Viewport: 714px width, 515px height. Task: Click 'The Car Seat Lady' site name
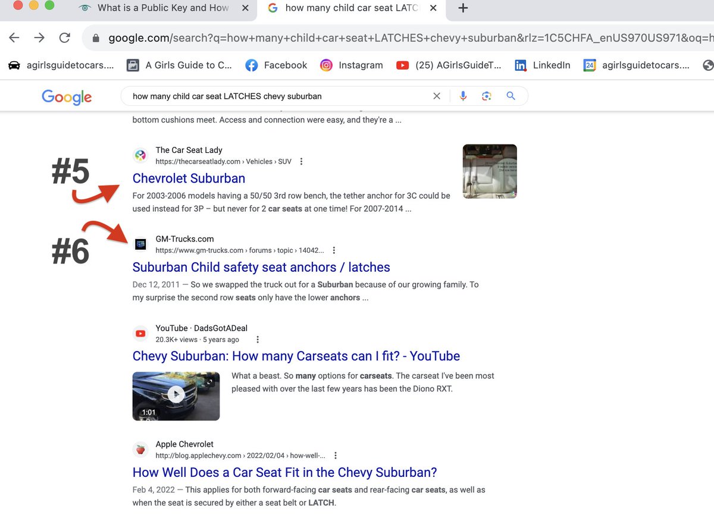pyautogui.click(x=189, y=150)
